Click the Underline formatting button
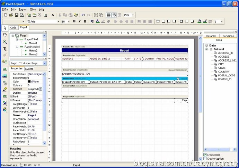 [85, 22]
